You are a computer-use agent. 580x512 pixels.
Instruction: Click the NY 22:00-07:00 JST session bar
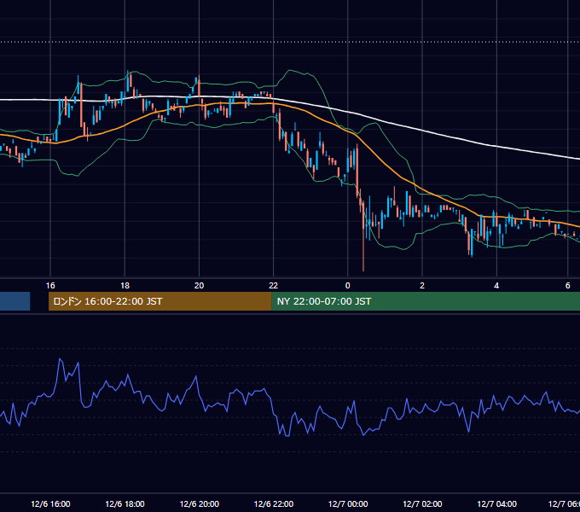[426, 301]
